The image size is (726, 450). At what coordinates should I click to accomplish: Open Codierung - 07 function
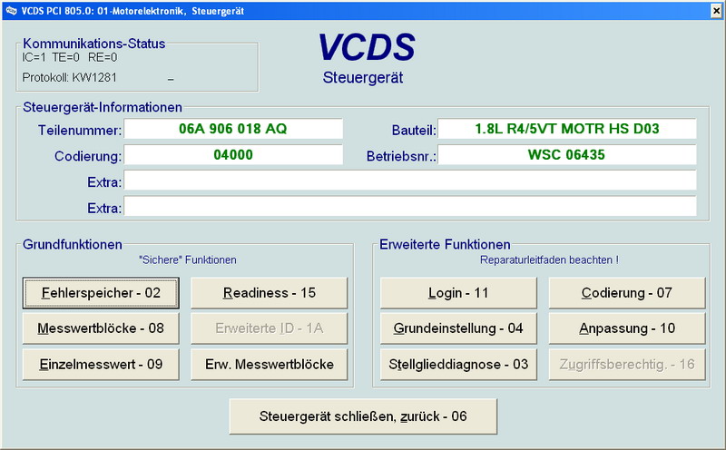(626, 293)
